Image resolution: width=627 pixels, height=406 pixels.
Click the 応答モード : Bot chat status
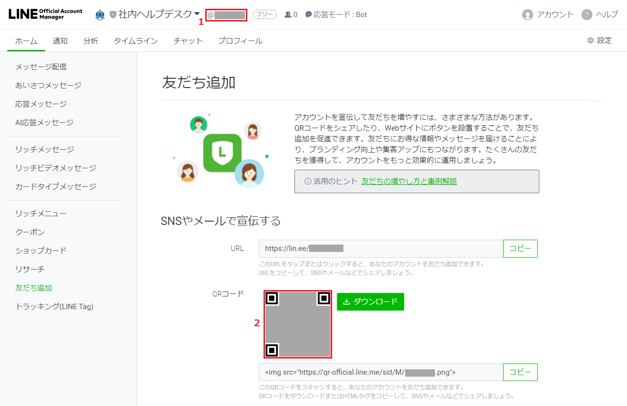click(336, 15)
